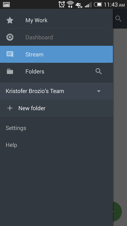Click the plus icon beside New folder
The height and width of the screenshot is (226, 127).
point(10,108)
